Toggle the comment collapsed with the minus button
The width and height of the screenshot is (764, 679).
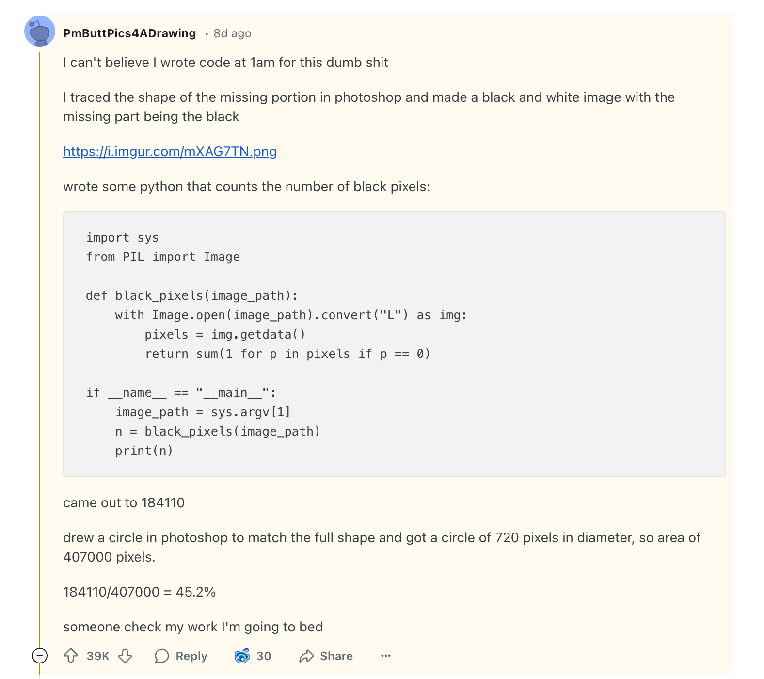39,656
